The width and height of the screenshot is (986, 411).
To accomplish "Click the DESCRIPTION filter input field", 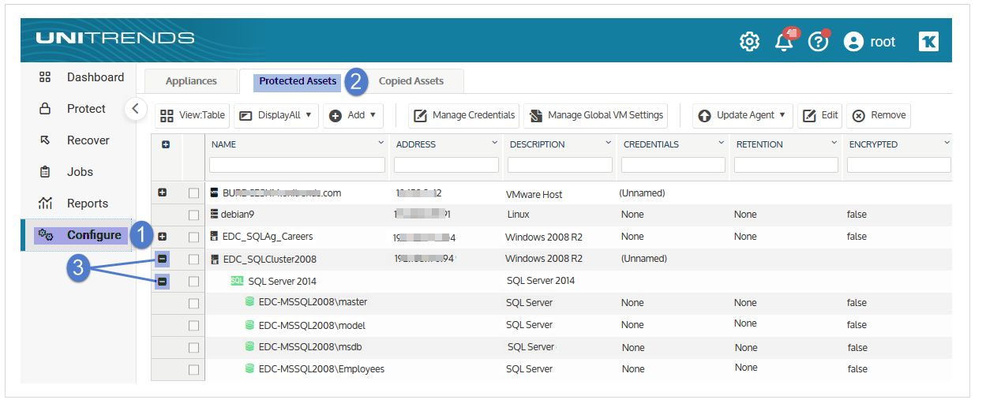I will click(x=560, y=165).
